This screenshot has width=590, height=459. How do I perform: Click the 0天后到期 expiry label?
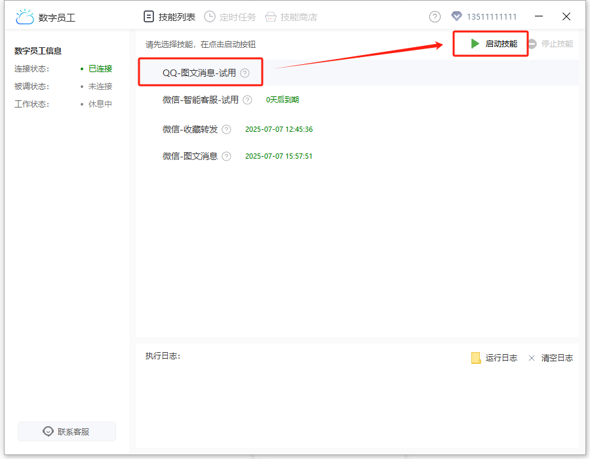click(282, 100)
